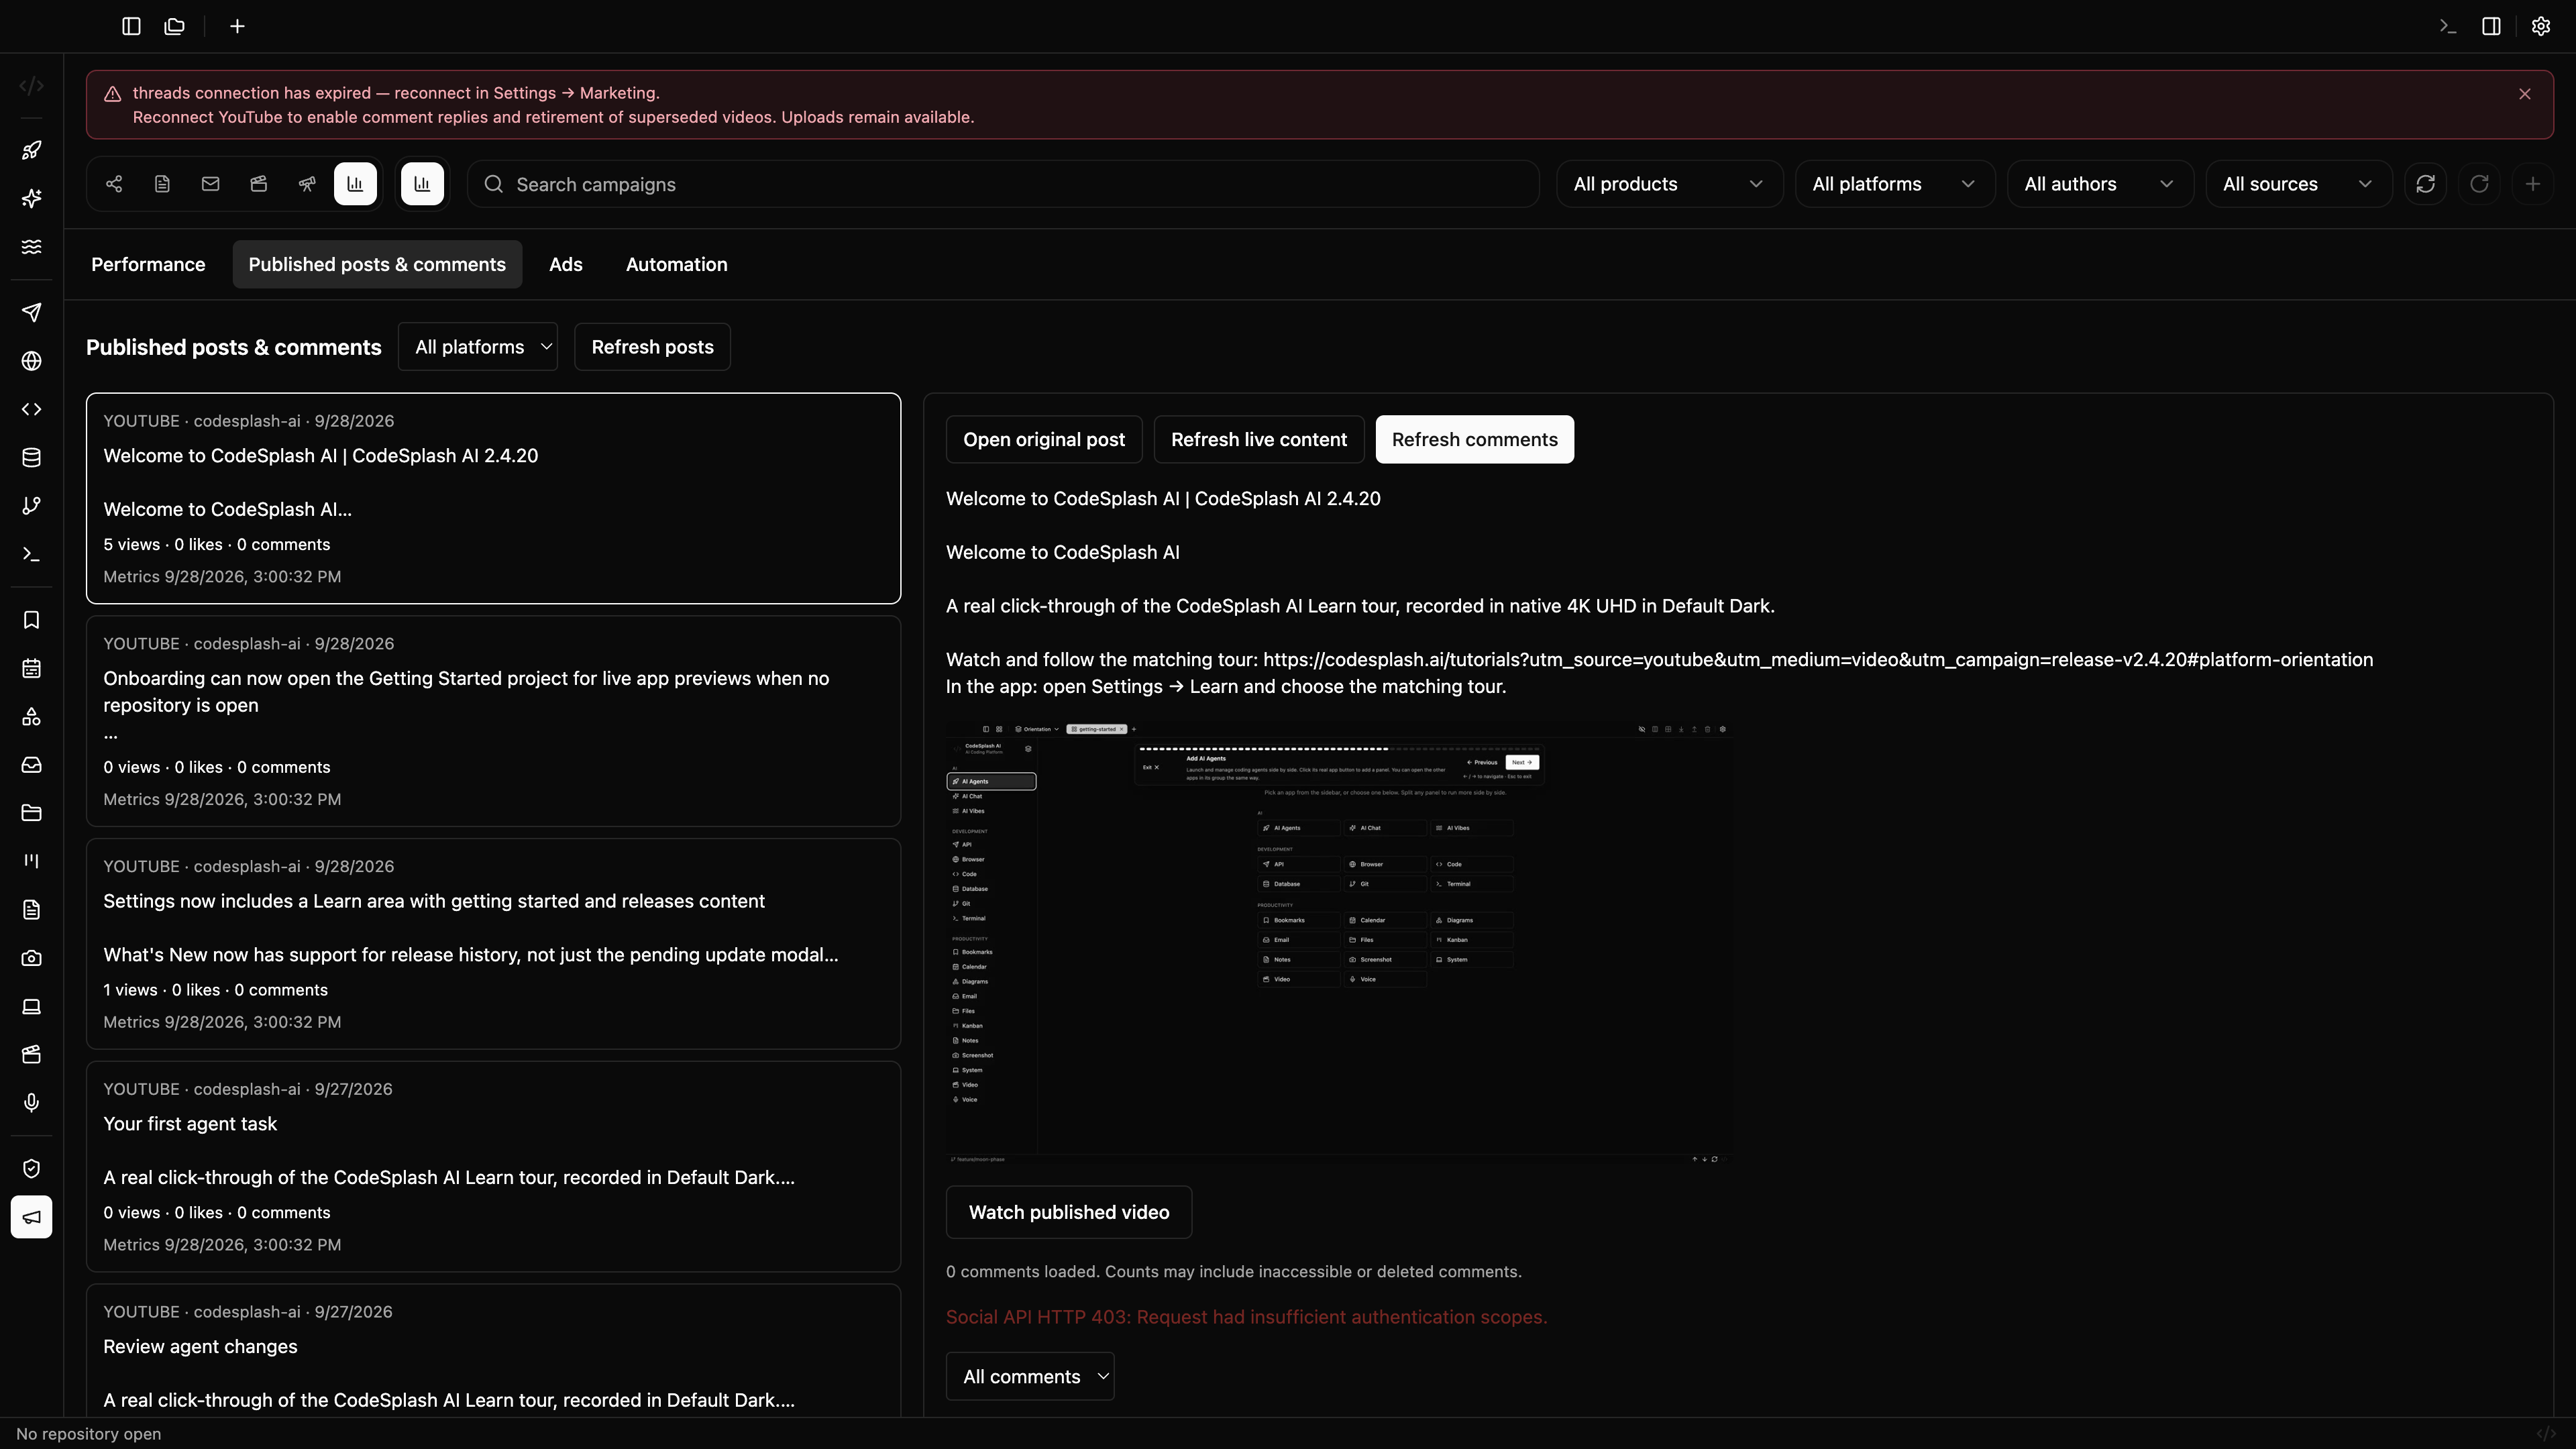This screenshot has width=2576, height=1449.
Task: Open the Database icon in sidebar
Action: coord(31,458)
